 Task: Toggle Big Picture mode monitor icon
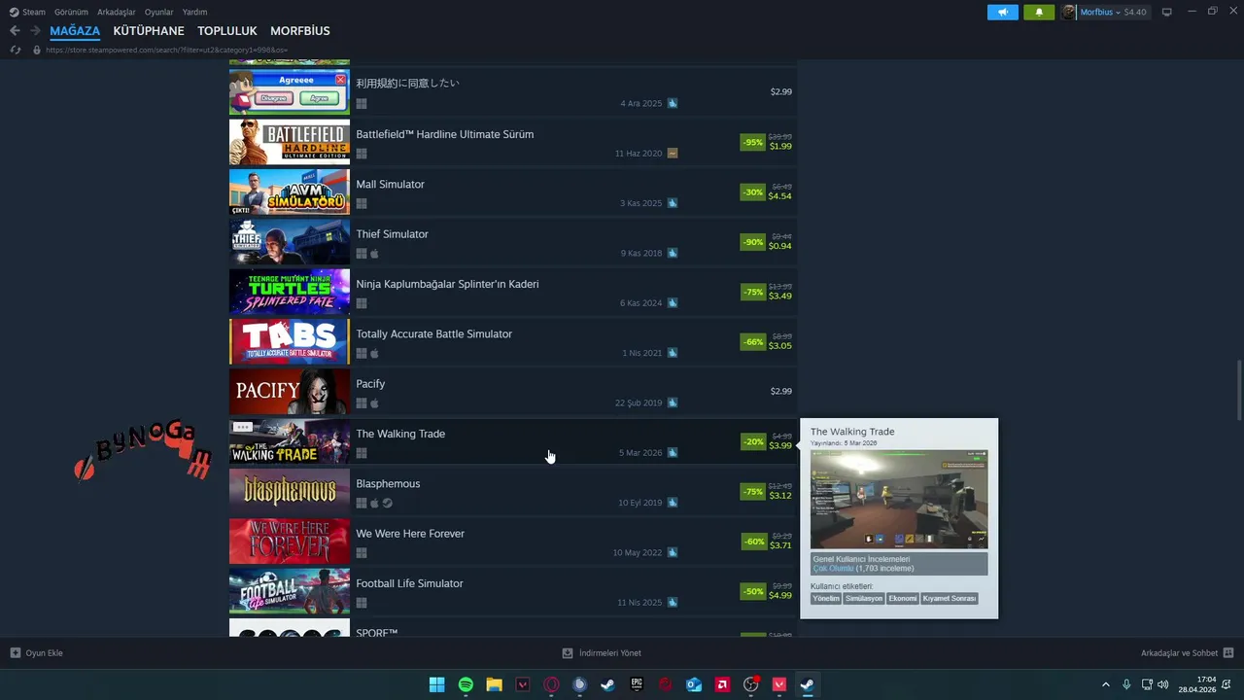1166,12
